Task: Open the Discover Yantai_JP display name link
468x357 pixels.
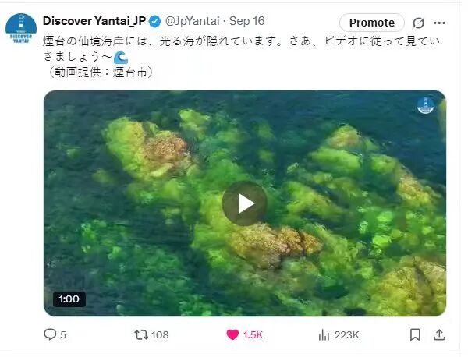Action: pyautogui.click(x=94, y=21)
